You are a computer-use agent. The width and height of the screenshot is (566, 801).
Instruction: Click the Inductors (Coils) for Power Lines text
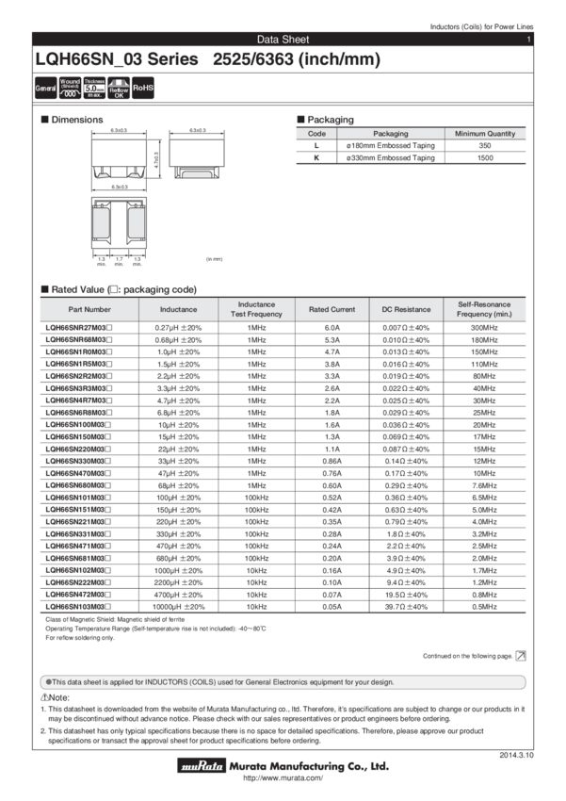[481, 26]
